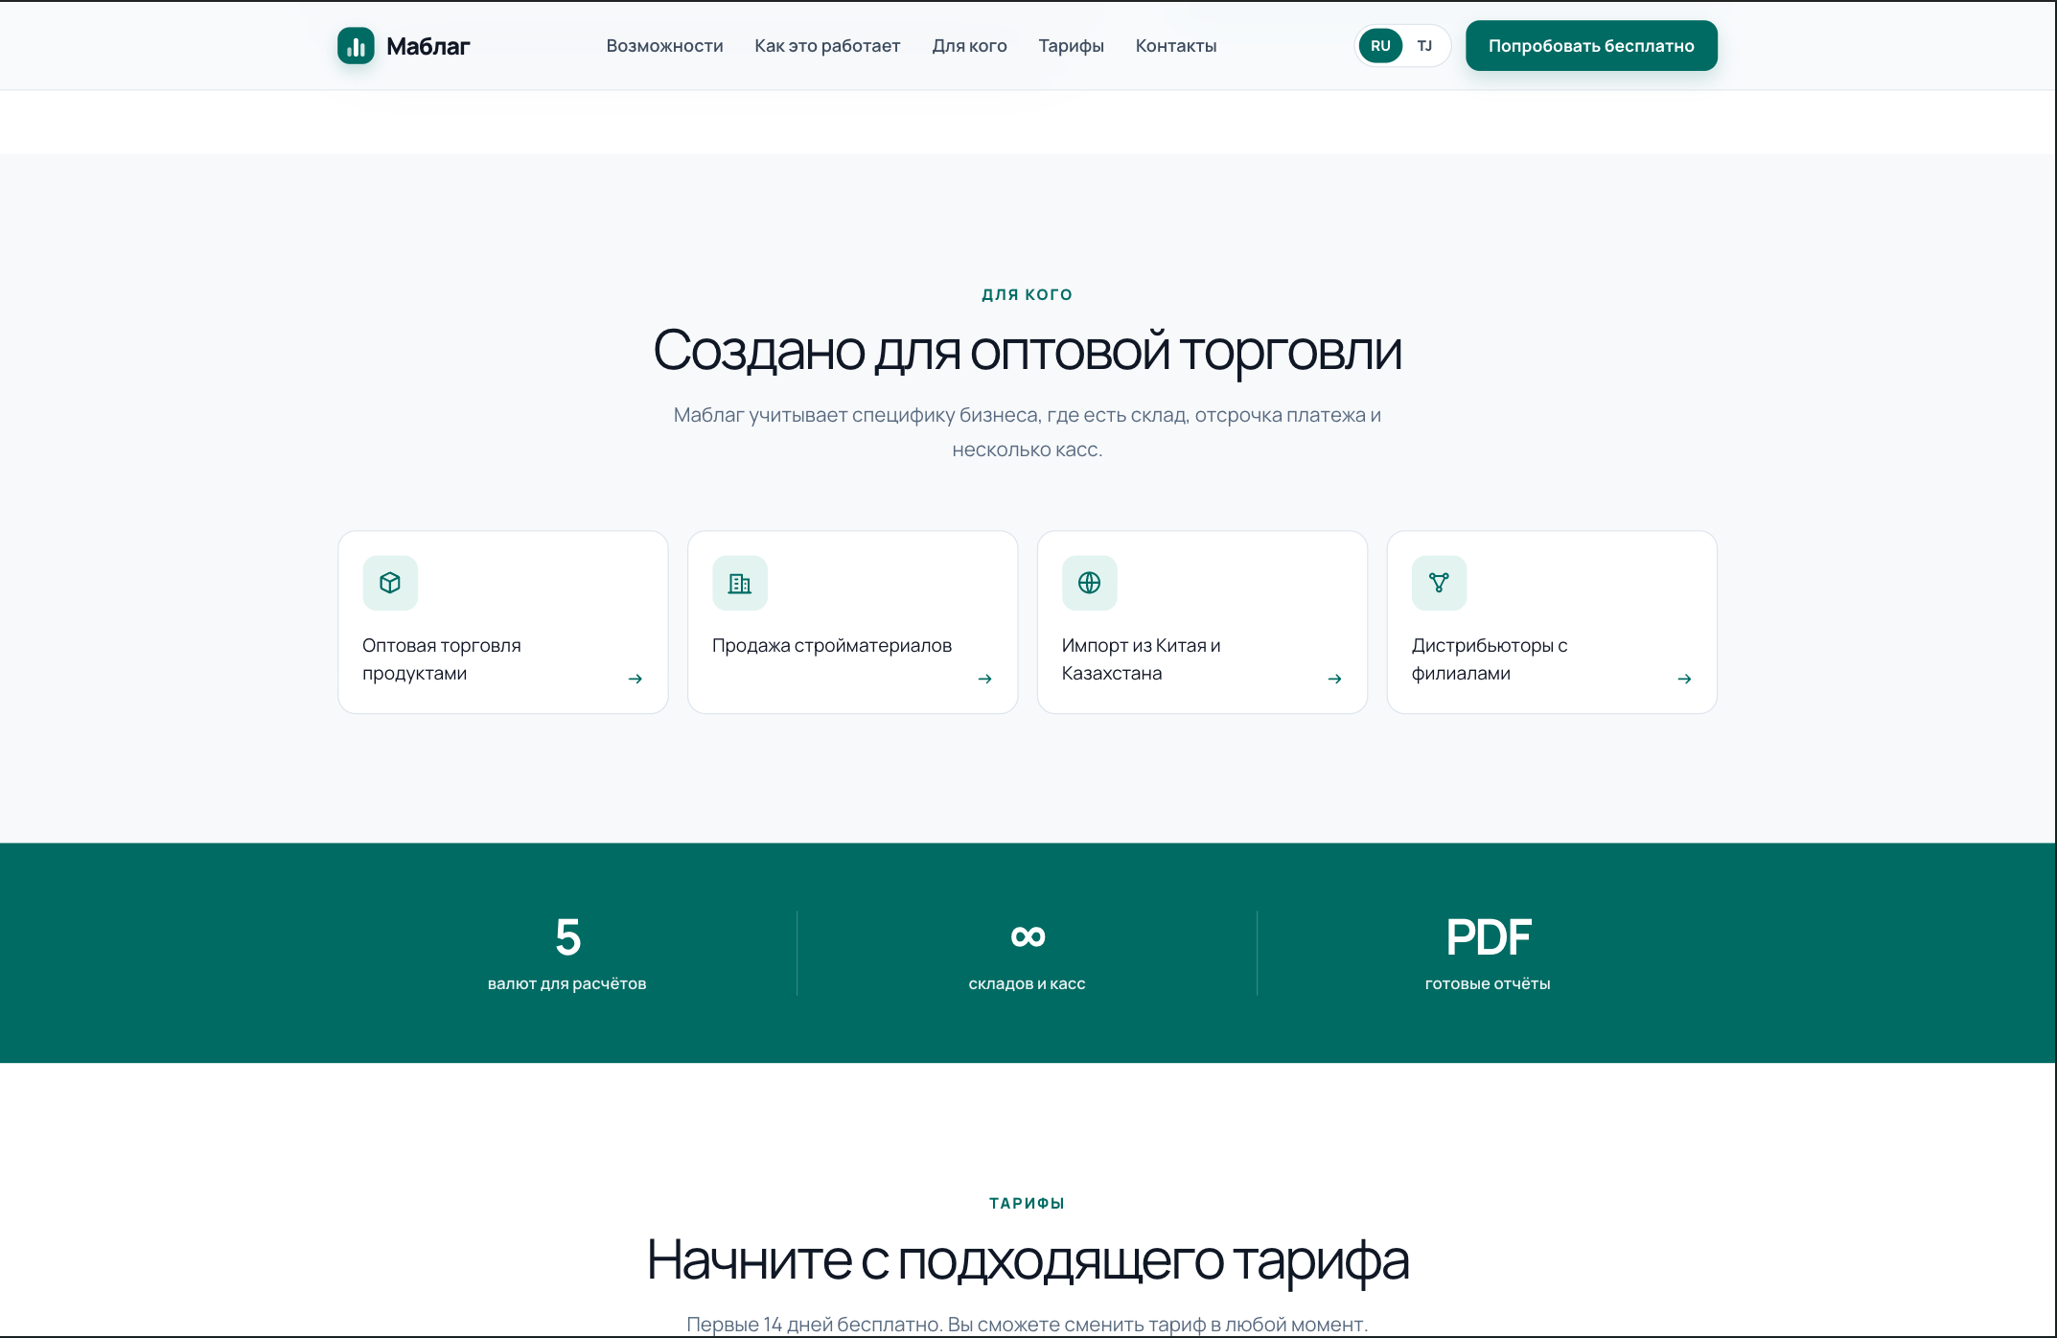Open the Для кого nav link
This screenshot has width=2057, height=1338.
[969, 46]
